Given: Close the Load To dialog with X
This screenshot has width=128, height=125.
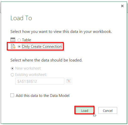Looking at the screenshot, I should (122, 6).
